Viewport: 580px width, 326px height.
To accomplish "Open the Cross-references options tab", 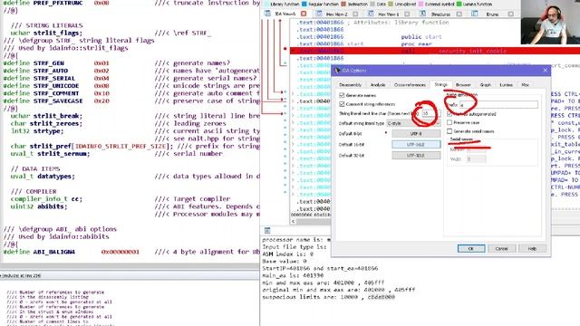I will click(410, 85).
